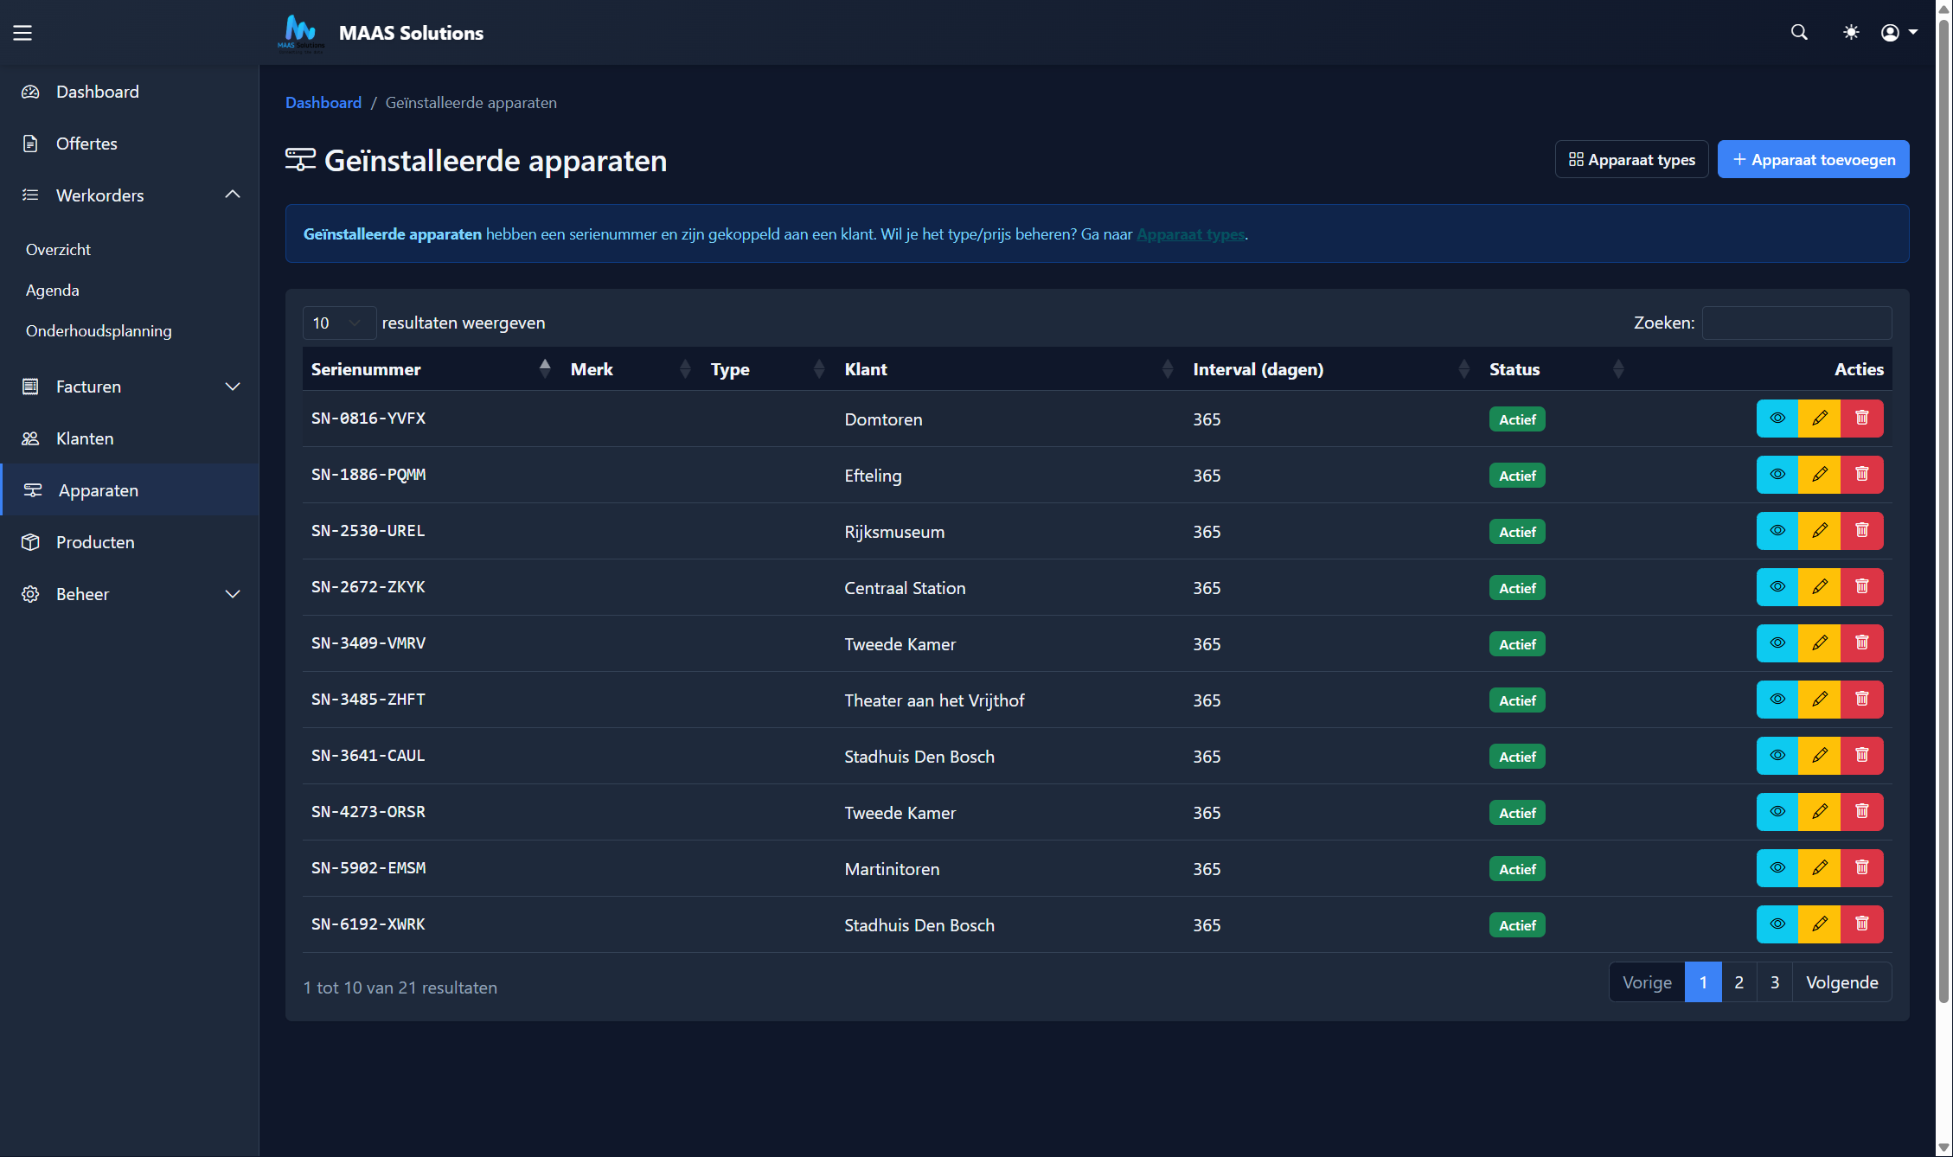Click the hamburger menu icon
This screenshot has width=1953, height=1157.
click(22, 33)
